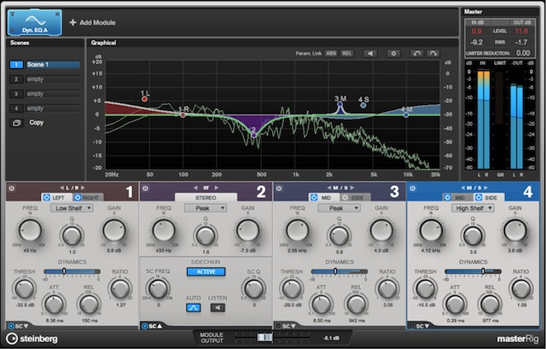
Task: Click the undo arrow icon
Action: (417, 53)
